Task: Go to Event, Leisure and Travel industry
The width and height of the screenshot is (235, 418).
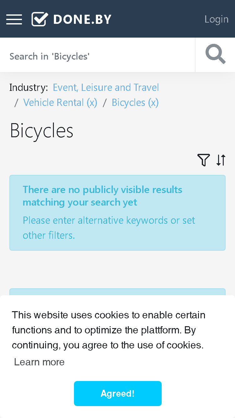Action: (x=106, y=87)
